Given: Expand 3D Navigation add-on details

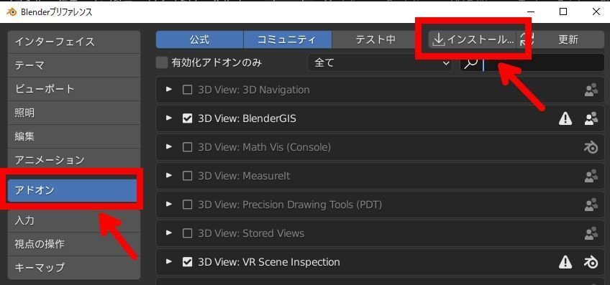Looking at the screenshot, I should click(x=169, y=90).
